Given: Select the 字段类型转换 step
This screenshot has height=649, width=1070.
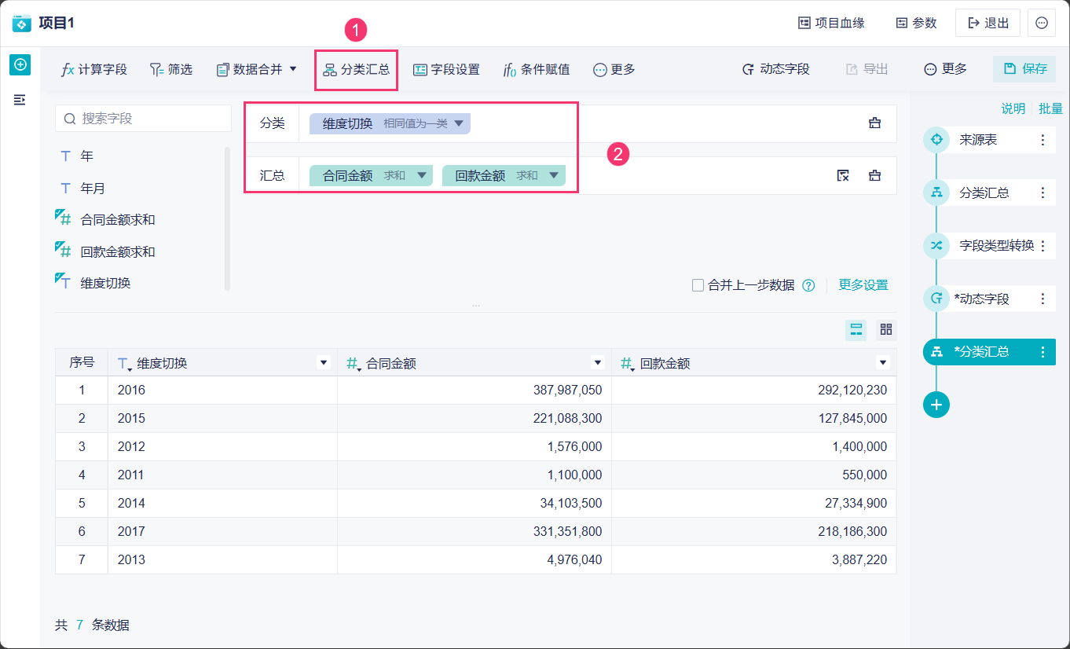Looking at the screenshot, I should (996, 245).
